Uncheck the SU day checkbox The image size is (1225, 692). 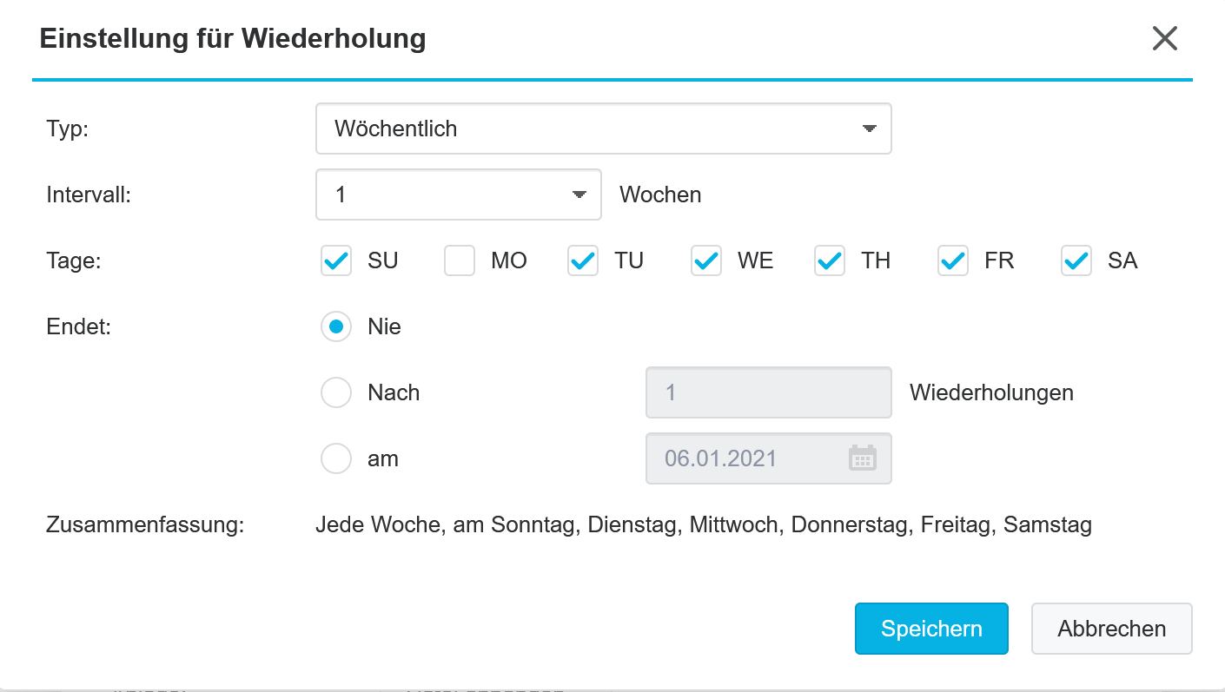pos(336,260)
